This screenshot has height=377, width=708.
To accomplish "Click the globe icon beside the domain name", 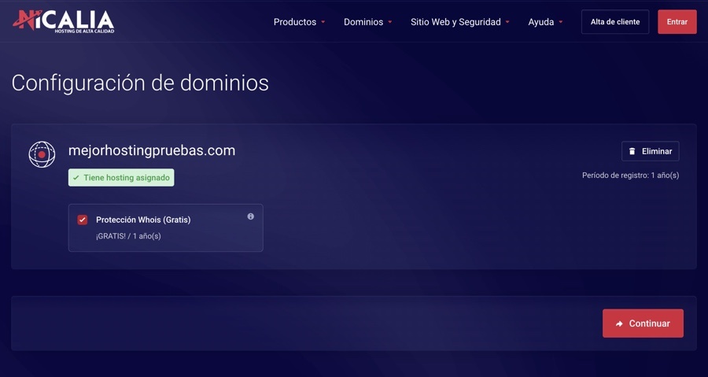I will tap(42, 154).
